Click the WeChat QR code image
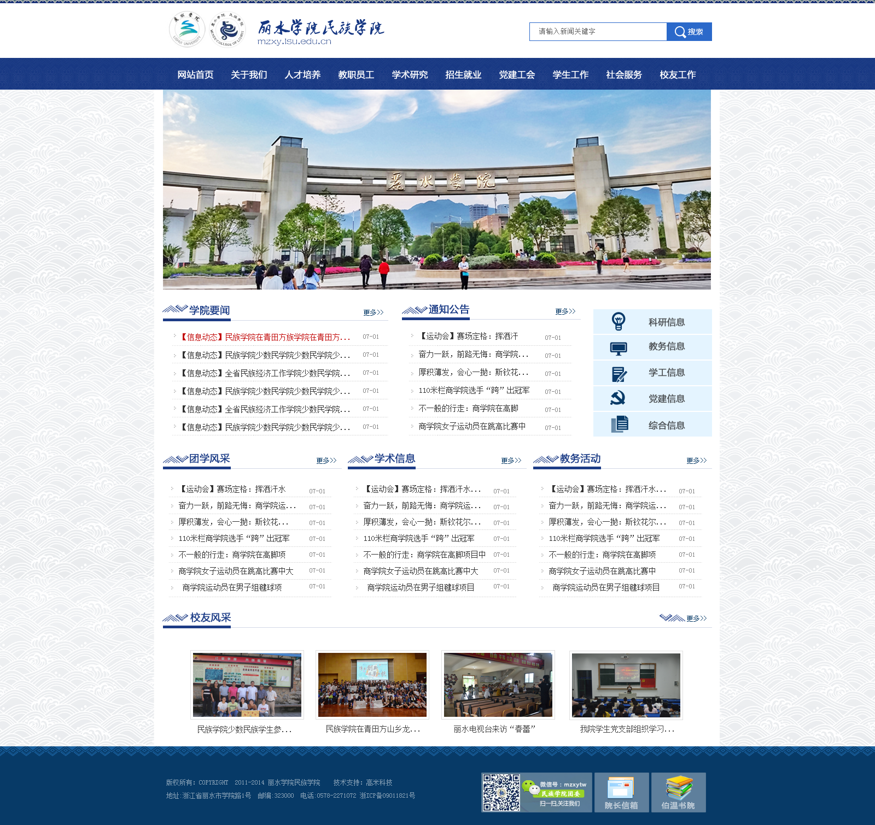 [x=501, y=792]
